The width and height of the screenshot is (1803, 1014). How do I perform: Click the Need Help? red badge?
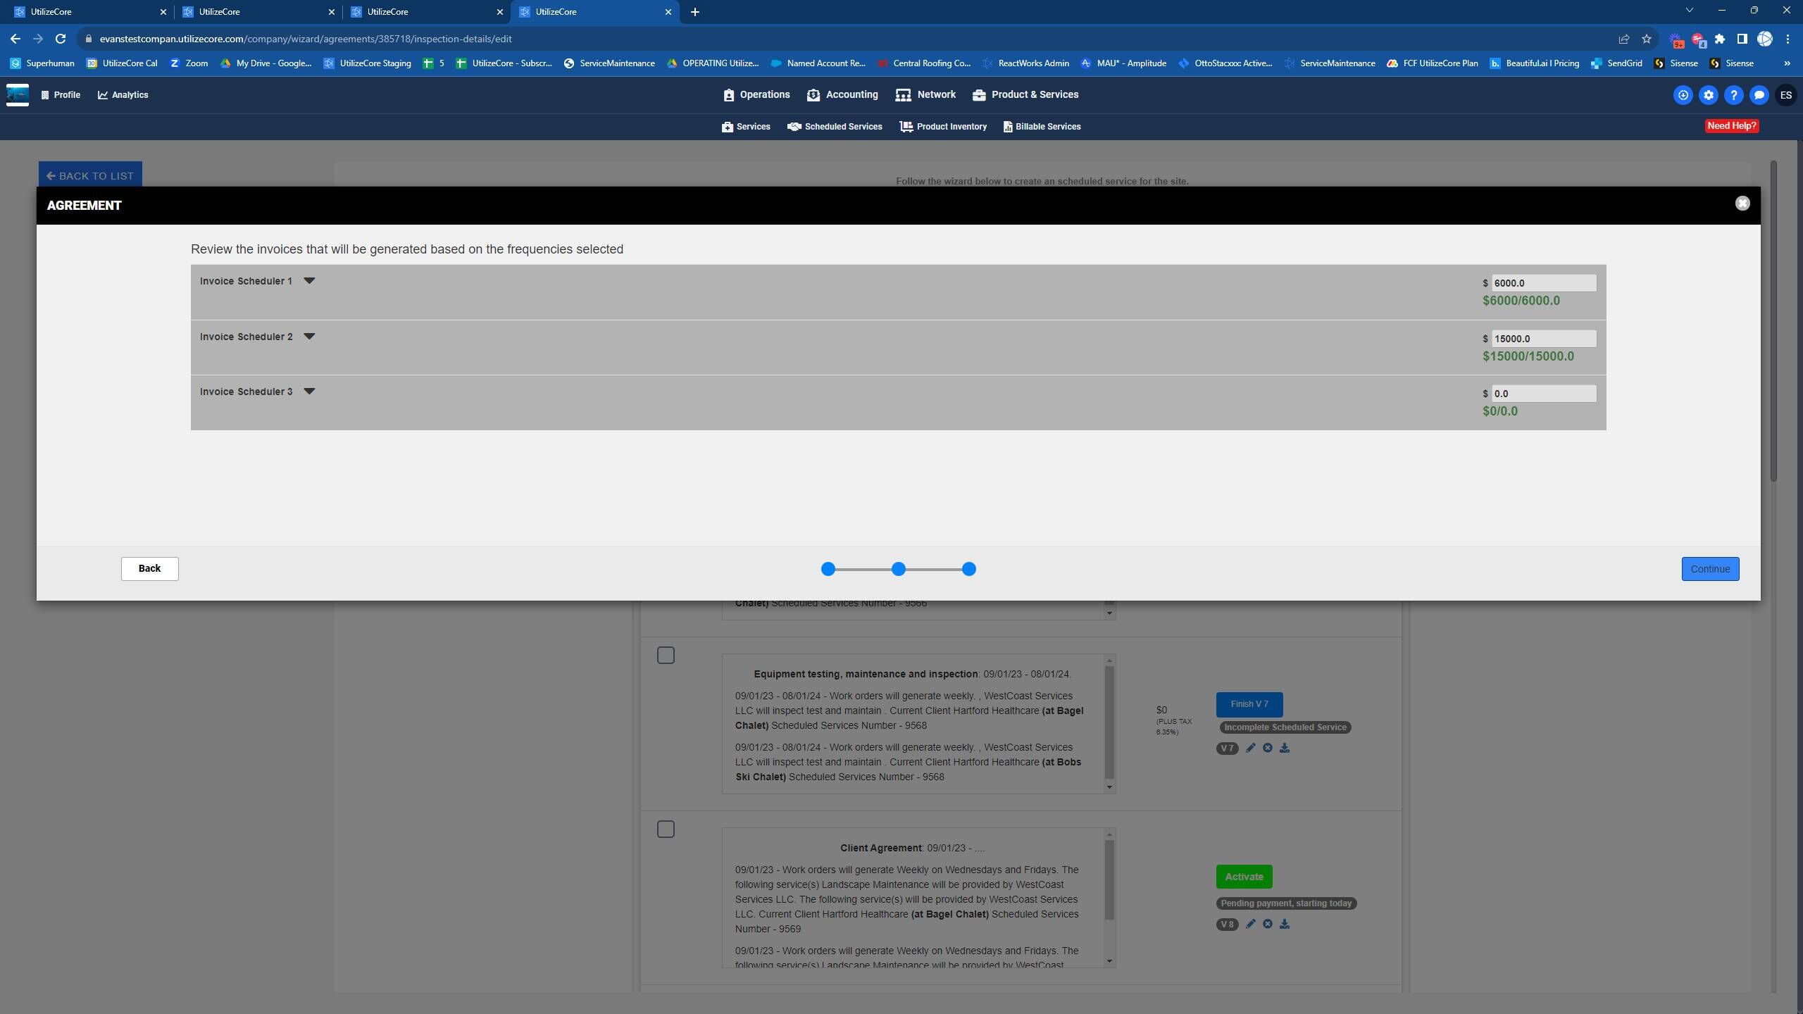tap(1731, 126)
